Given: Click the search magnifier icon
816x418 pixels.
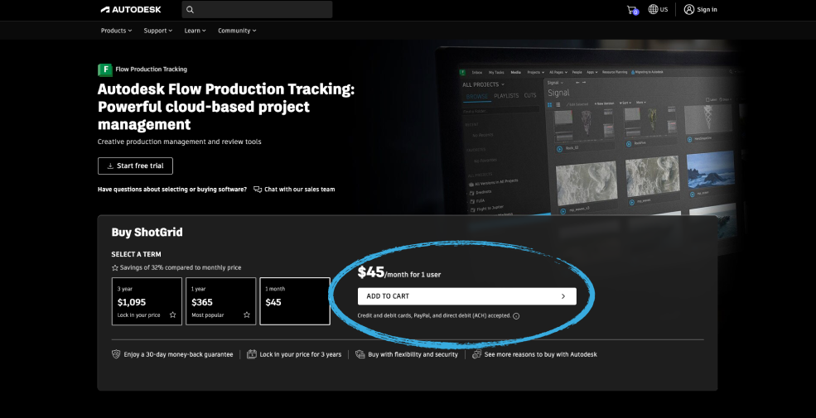Looking at the screenshot, I should [190, 9].
